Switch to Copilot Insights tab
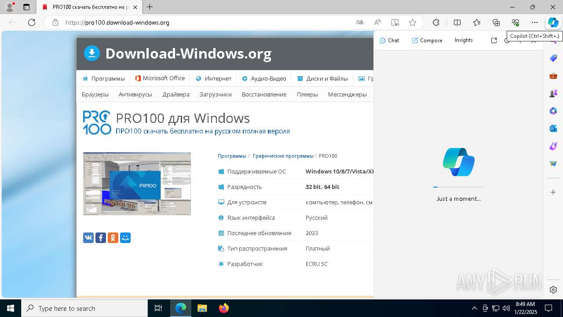The width and height of the screenshot is (563, 317). pyautogui.click(x=464, y=40)
